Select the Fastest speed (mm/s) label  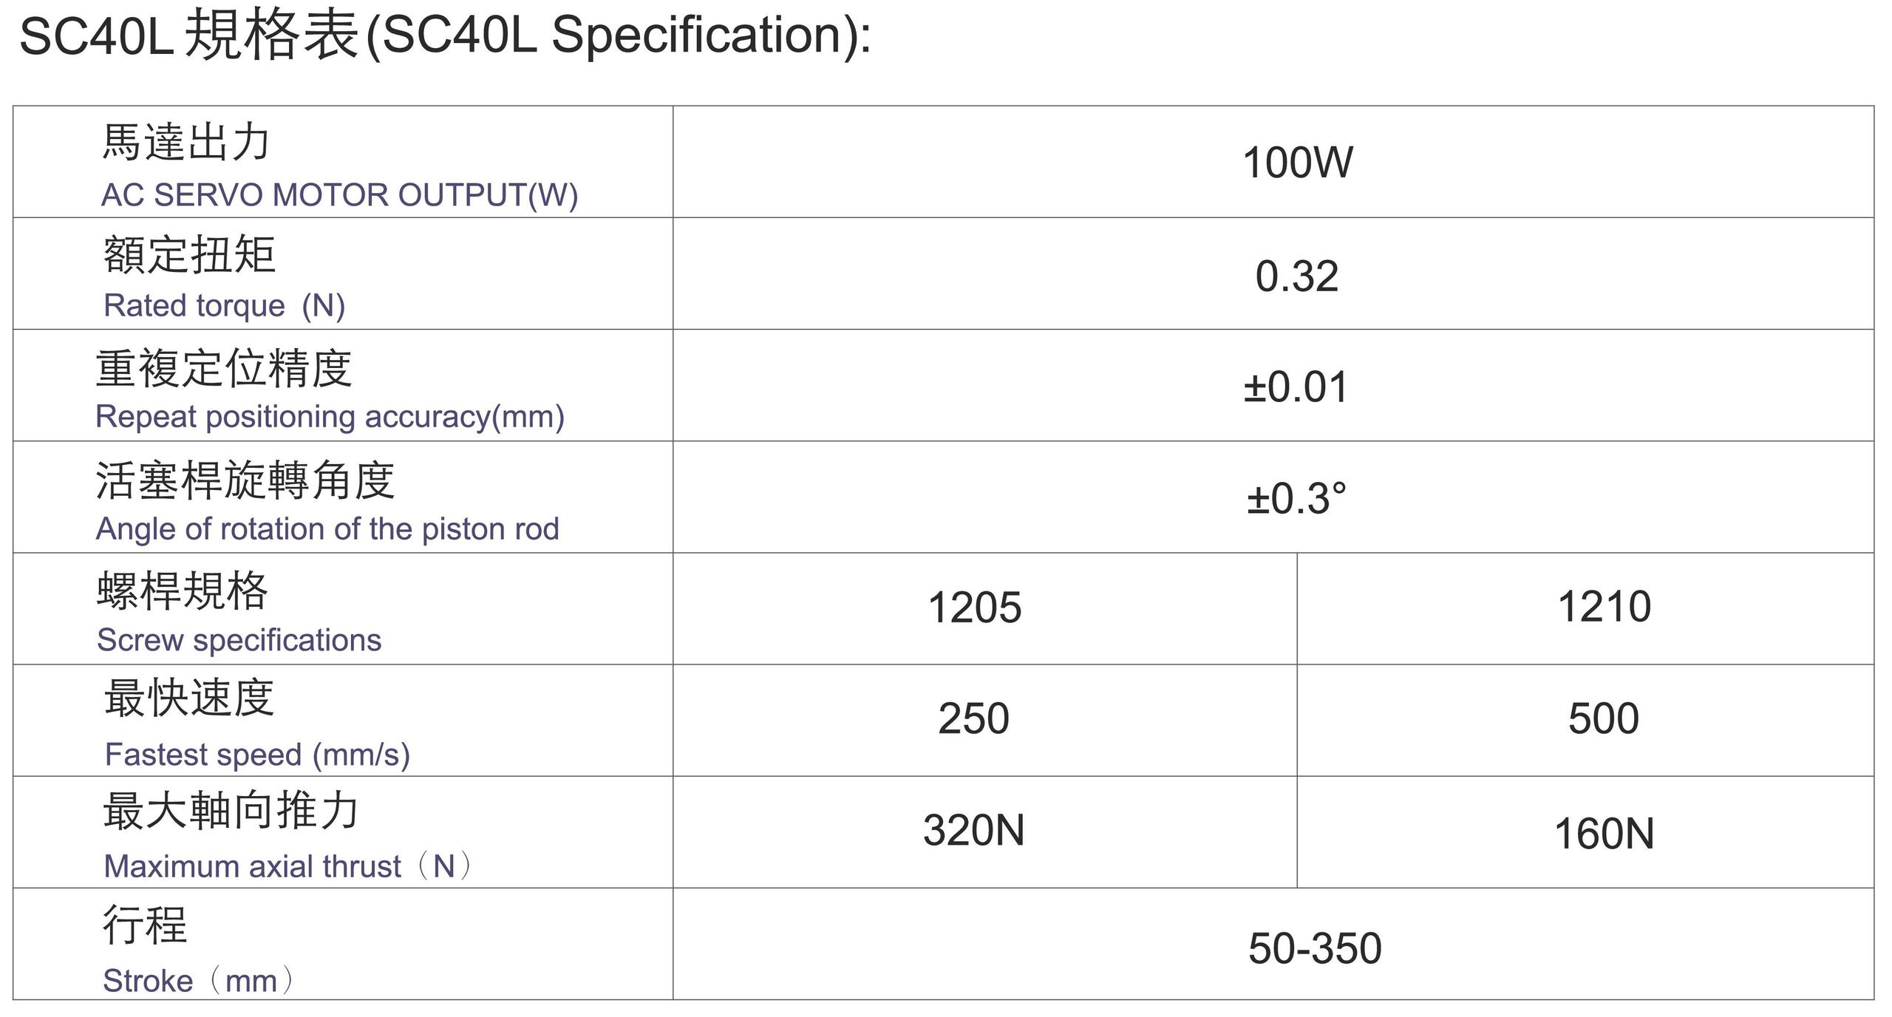click(257, 755)
